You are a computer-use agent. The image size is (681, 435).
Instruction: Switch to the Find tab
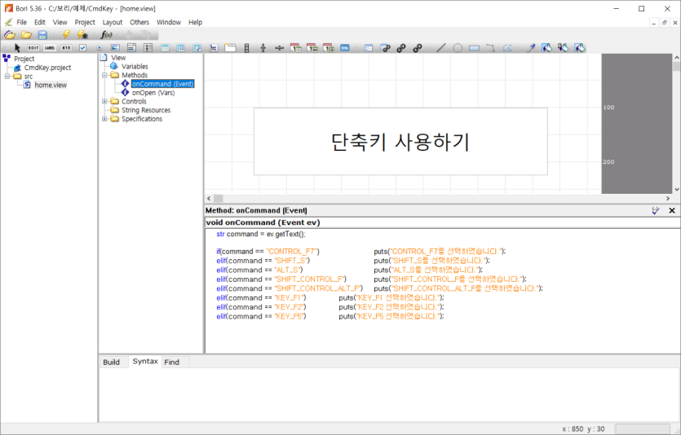click(x=172, y=362)
